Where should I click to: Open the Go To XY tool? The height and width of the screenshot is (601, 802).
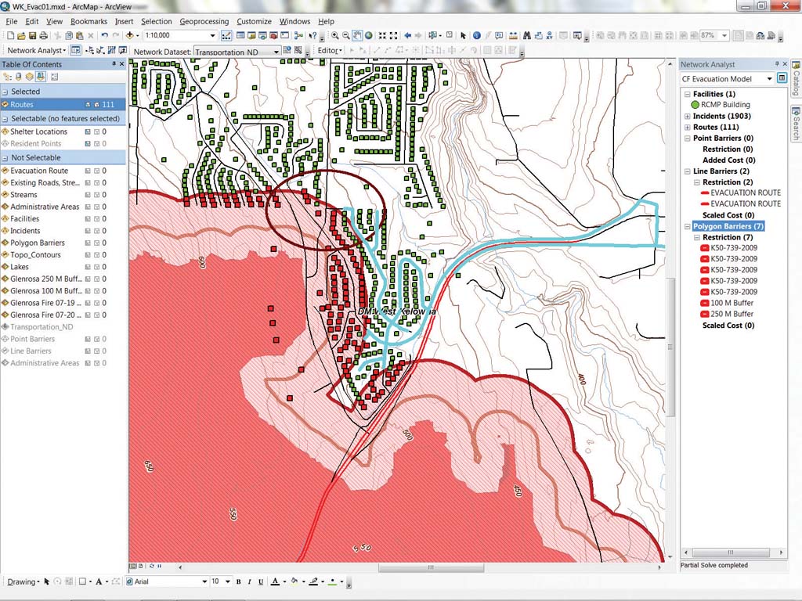point(549,36)
